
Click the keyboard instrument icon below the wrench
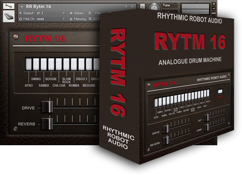[9, 16]
